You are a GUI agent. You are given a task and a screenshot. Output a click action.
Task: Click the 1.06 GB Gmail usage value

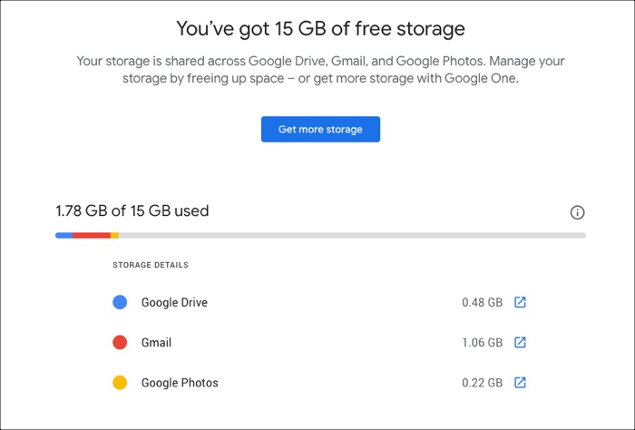pos(482,343)
